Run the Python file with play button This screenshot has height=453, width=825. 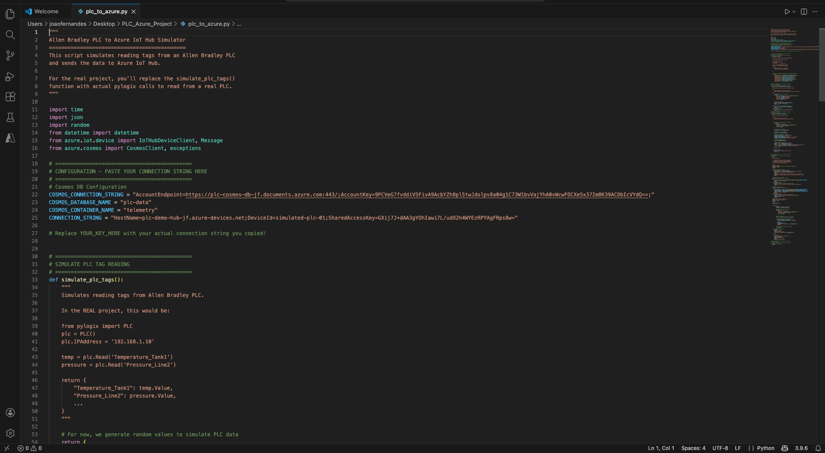(787, 12)
